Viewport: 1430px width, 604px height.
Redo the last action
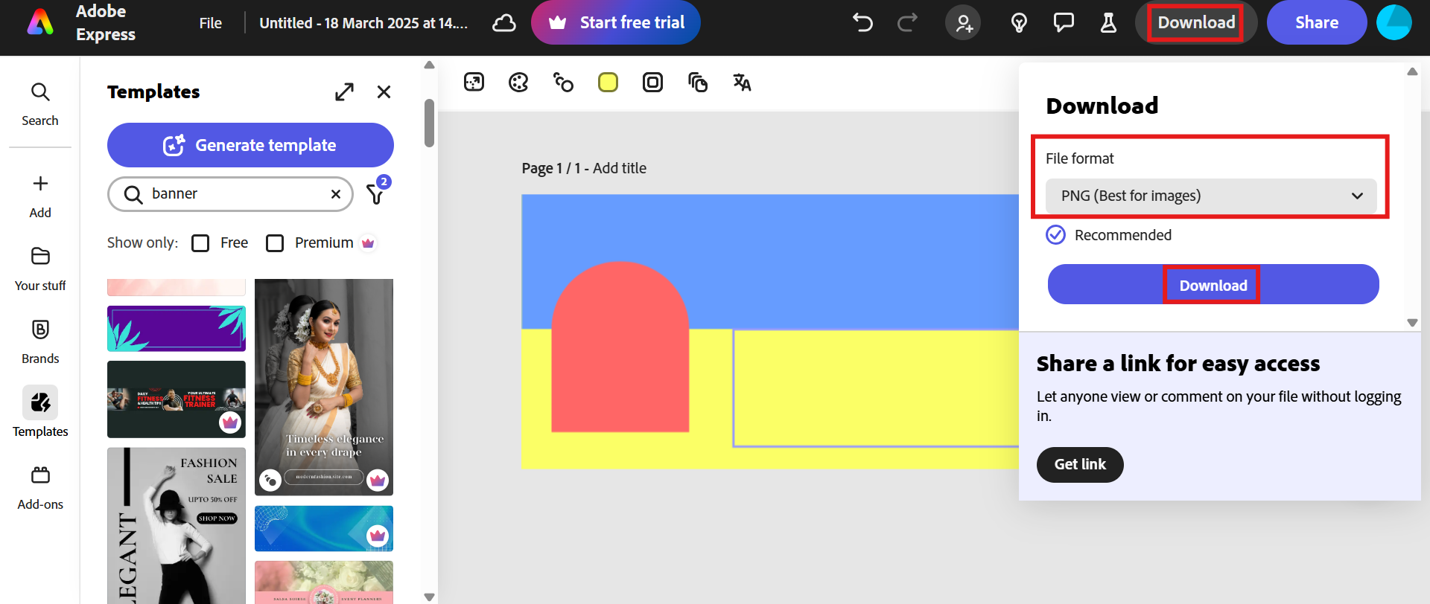[907, 23]
